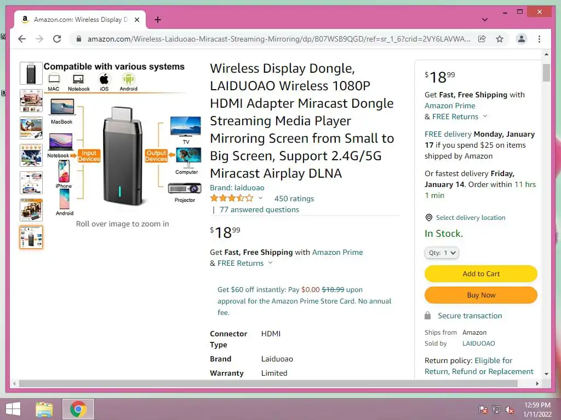This screenshot has width=561, height=420.
Task: Click vertical scrollbar up arrow
Action: click(x=546, y=55)
